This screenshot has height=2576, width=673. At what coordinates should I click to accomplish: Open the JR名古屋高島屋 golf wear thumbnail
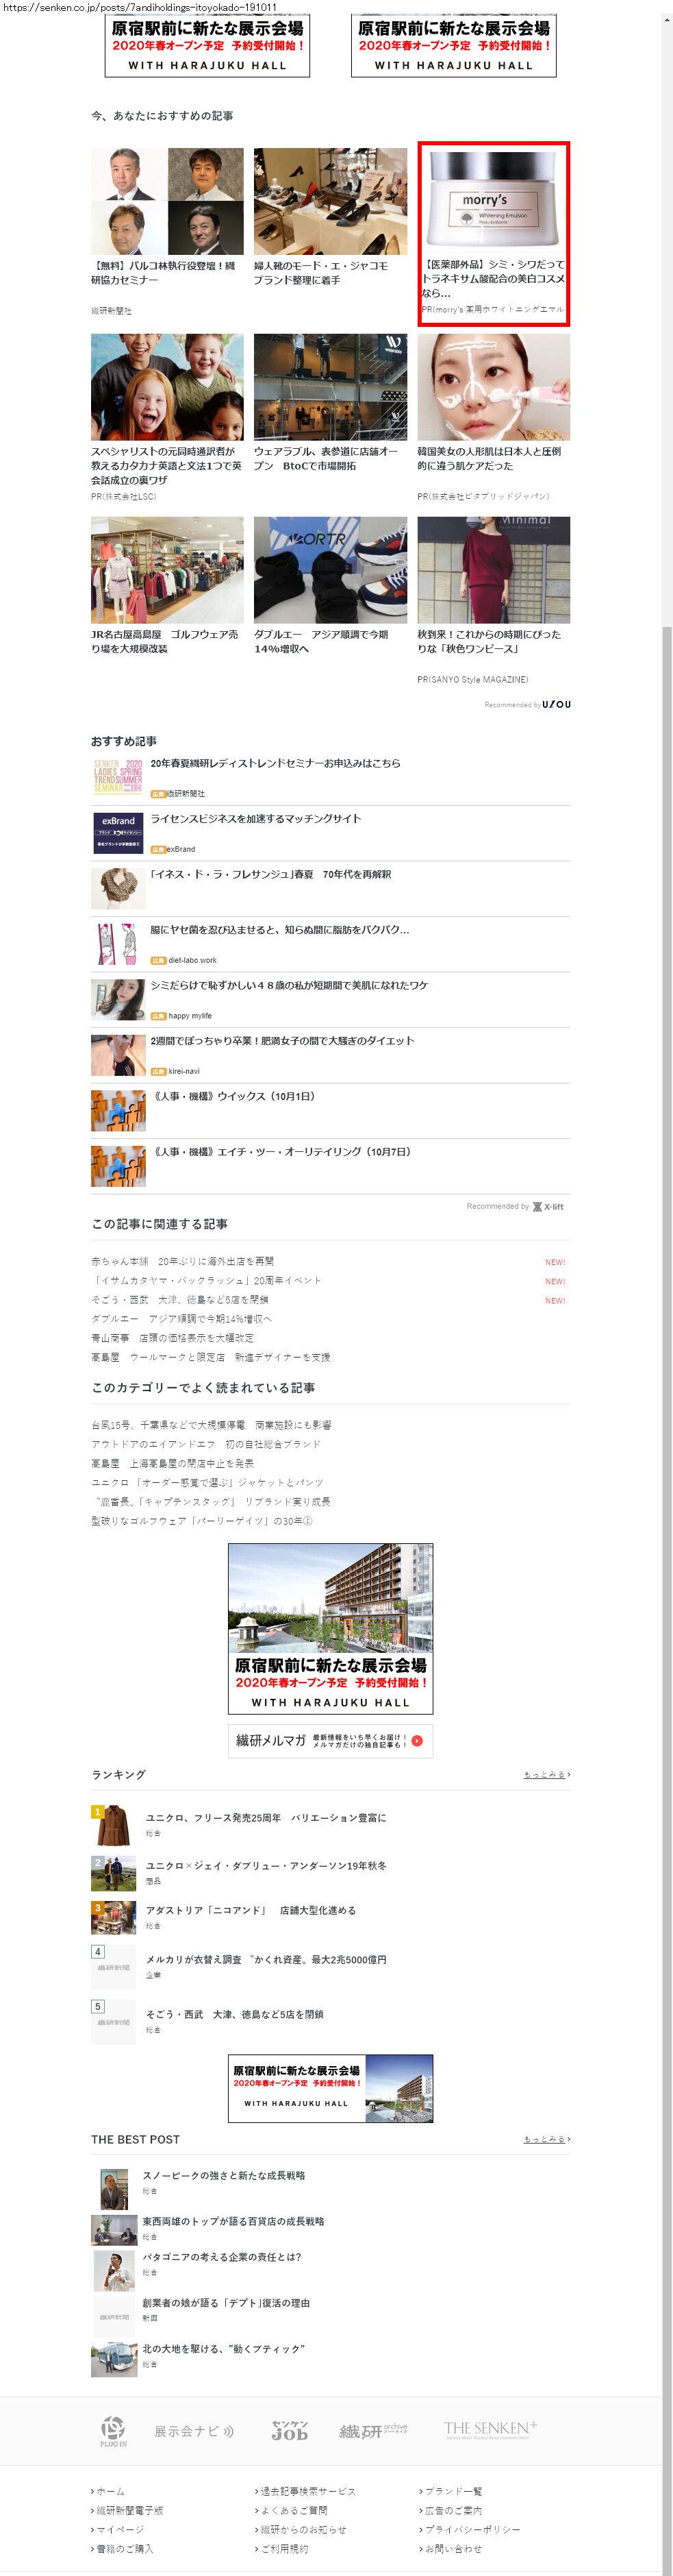coord(167,570)
